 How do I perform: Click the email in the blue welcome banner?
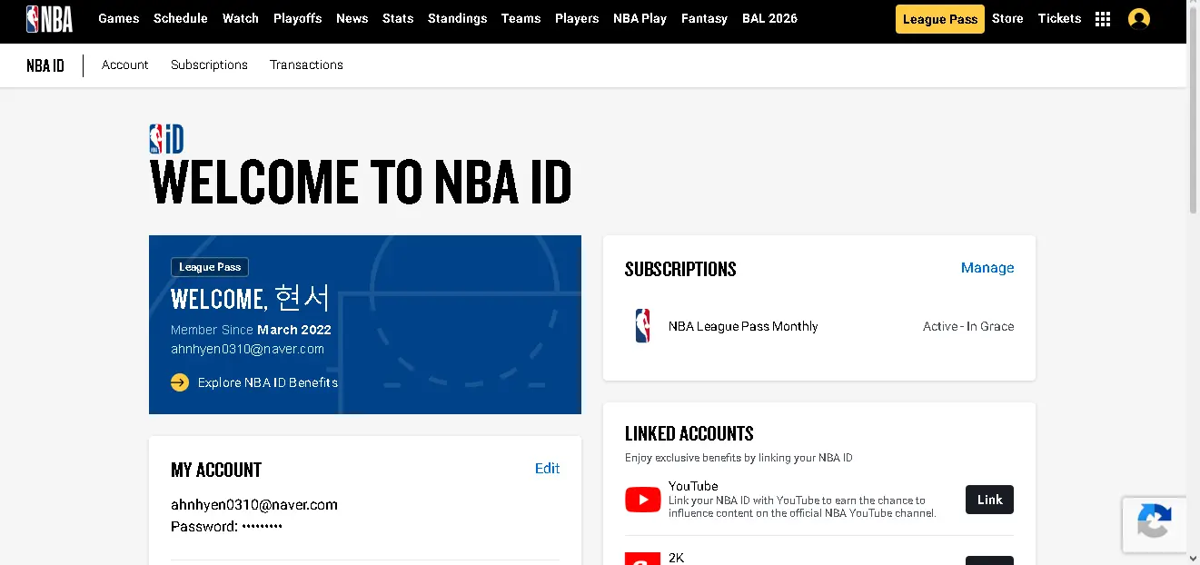[247, 349]
